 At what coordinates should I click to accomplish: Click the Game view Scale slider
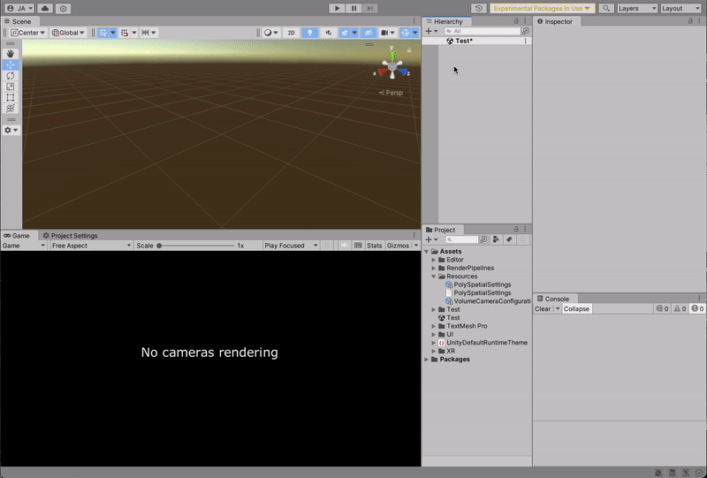click(x=194, y=246)
